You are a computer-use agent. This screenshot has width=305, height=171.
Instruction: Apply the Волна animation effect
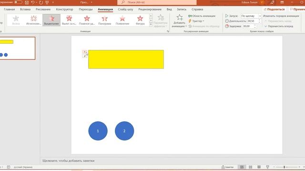click(x=16, y=20)
